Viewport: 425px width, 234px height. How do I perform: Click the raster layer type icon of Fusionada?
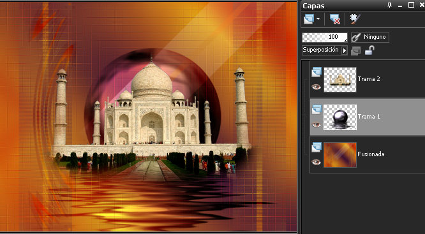pos(317,147)
